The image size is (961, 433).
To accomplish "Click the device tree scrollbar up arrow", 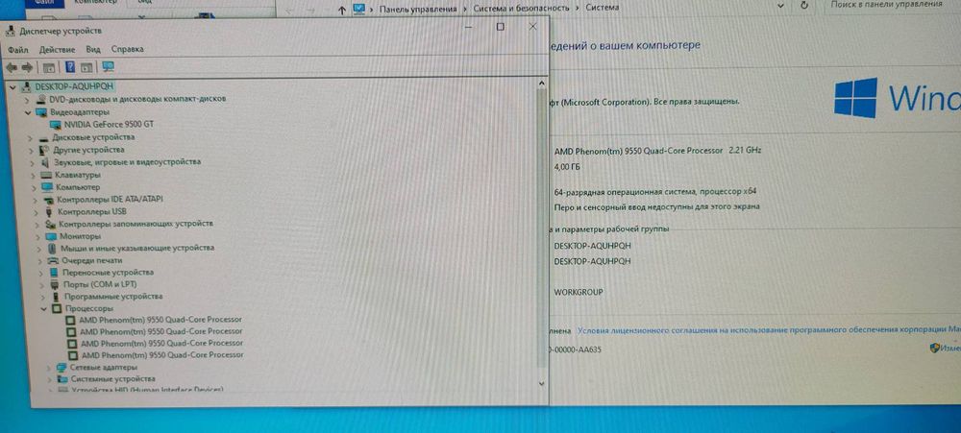I will [x=541, y=82].
